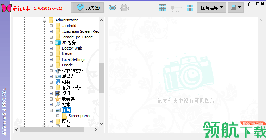The height and width of the screenshot is (140, 266).
Task: Toggle the eye preview icon
Action: pos(112,7)
